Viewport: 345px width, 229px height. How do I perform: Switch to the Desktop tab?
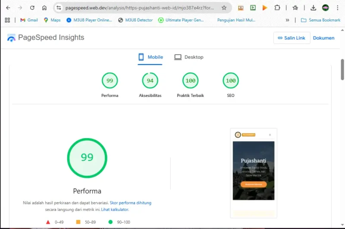[189, 57]
